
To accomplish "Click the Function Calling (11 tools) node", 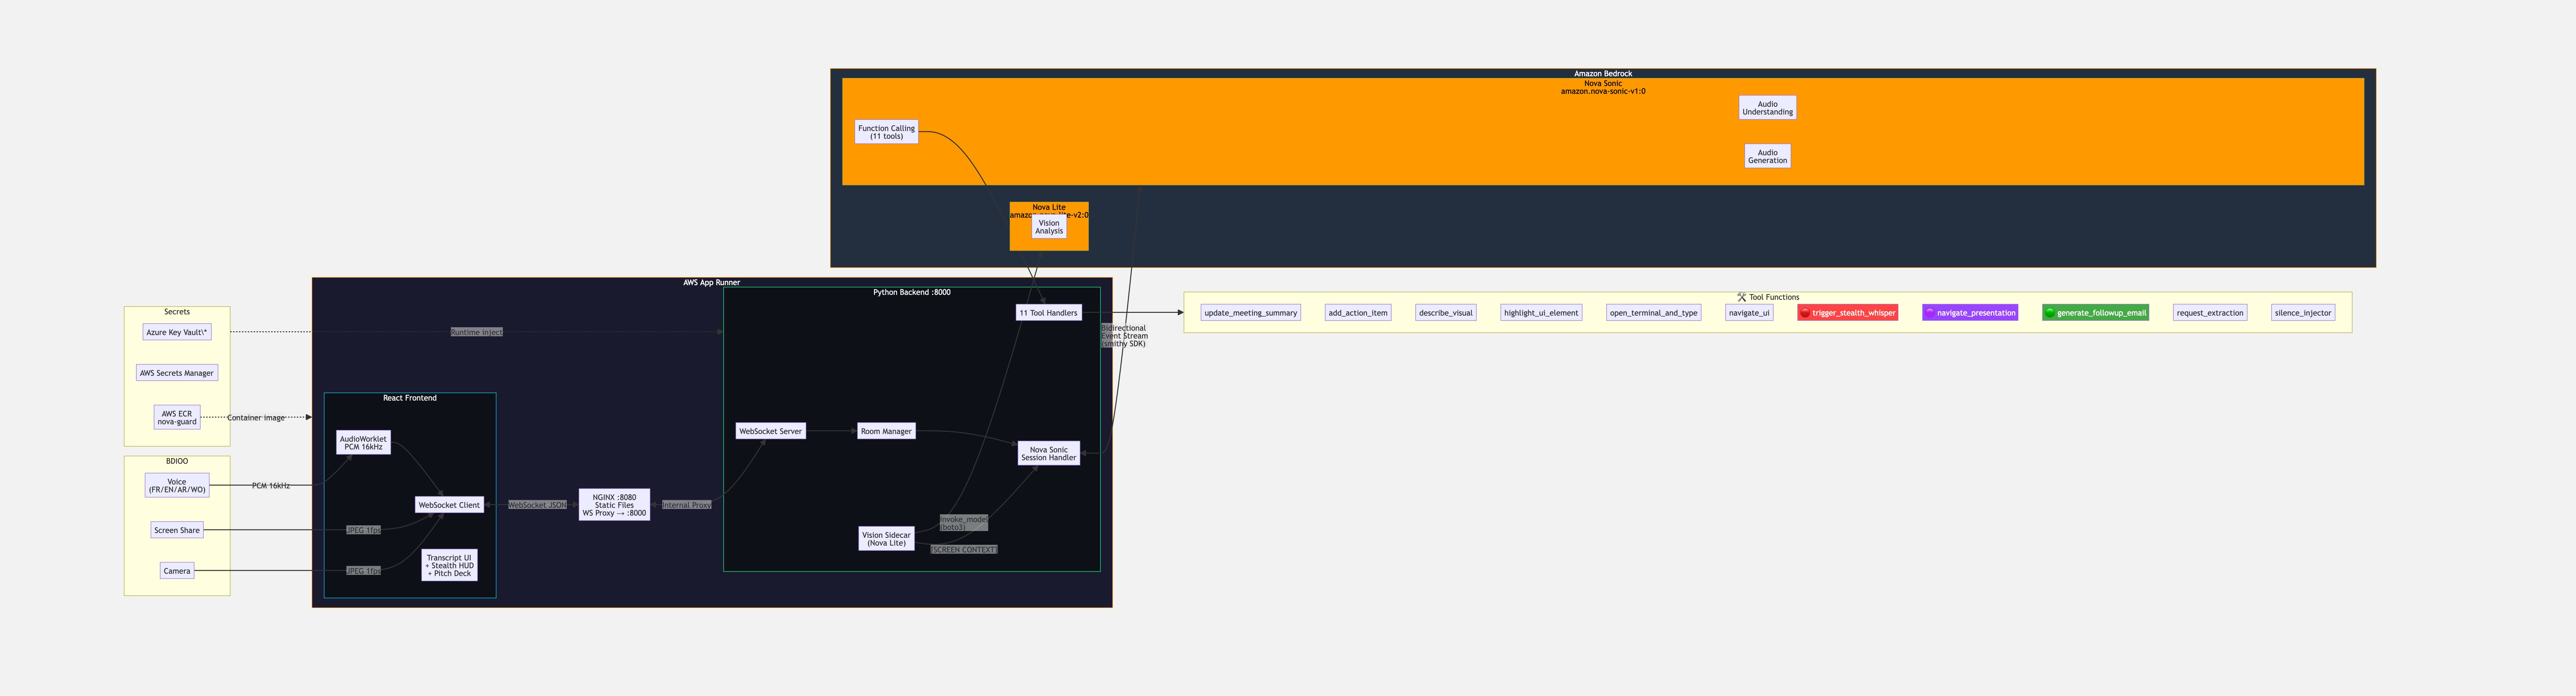I will [x=886, y=132].
